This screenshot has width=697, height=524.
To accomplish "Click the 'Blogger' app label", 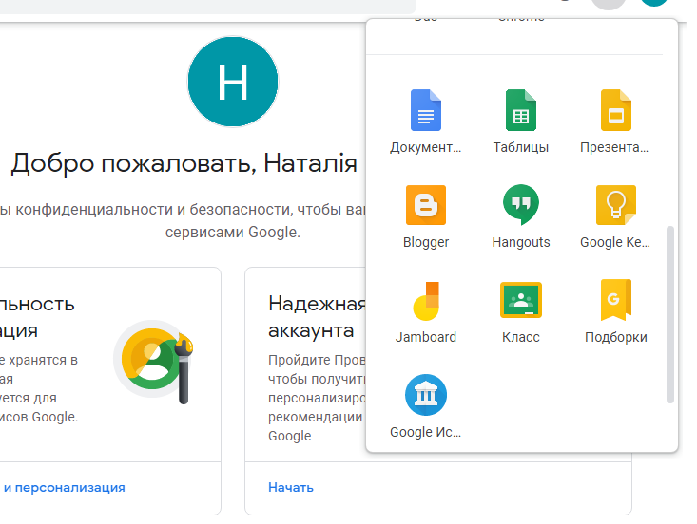I will tap(426, 242).
